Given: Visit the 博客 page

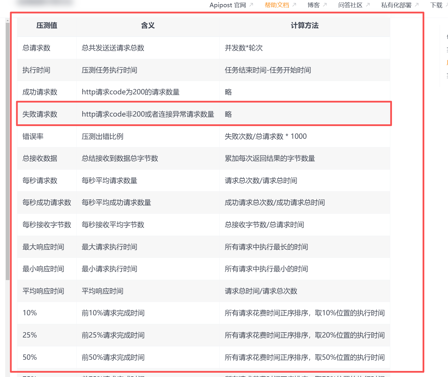Looking at the screenshot, I should [314, 5].
